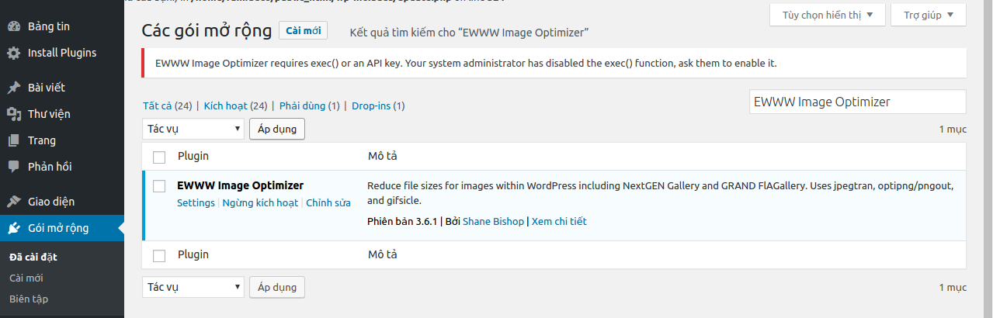Screen dimensions: 993x318
Task: Open Biên tập submenu item
Action: click(30, 299)
